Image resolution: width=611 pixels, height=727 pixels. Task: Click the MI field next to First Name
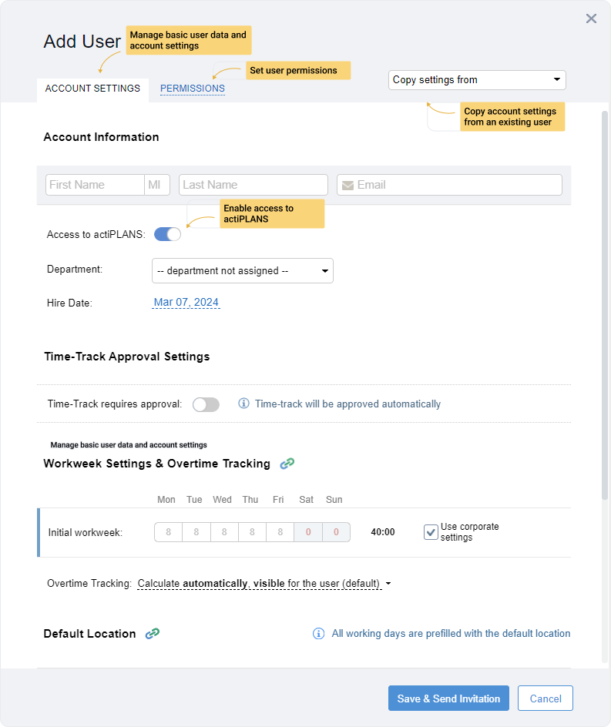pos(157,185)
